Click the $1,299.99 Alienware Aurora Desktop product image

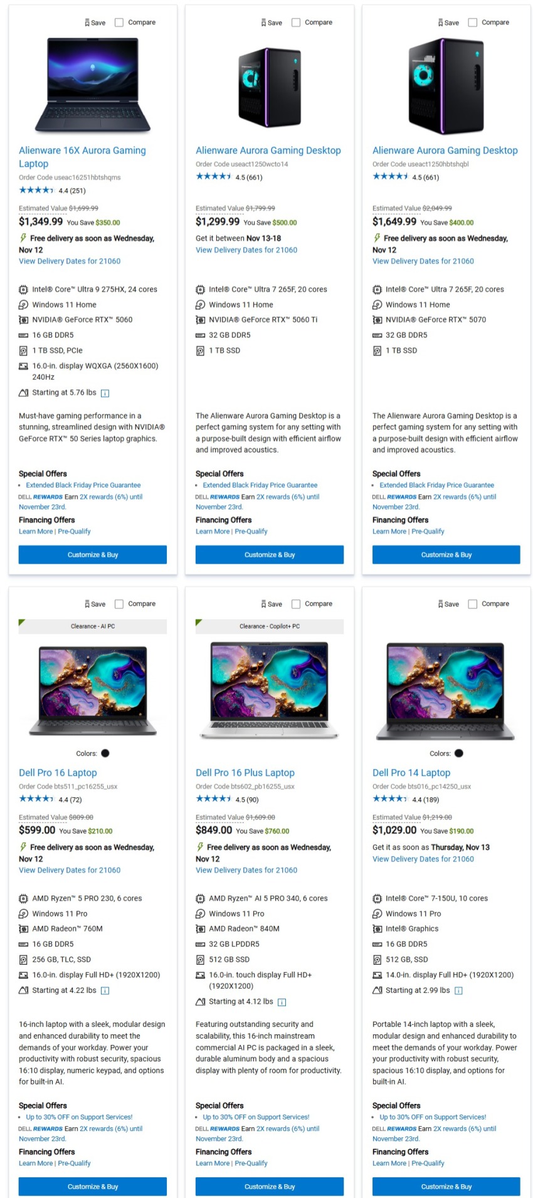[270, 81]
